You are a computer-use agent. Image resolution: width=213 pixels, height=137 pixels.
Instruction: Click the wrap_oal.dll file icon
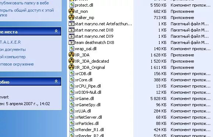71,49
